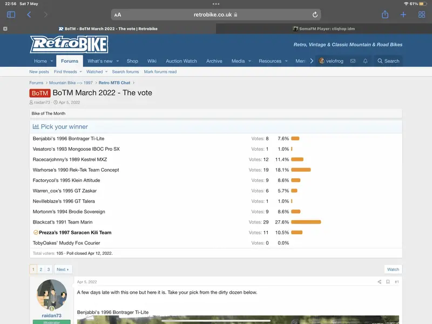Click the Search magnifier button
The width and height of the screenshot is (432, 324).
point(388,61)
